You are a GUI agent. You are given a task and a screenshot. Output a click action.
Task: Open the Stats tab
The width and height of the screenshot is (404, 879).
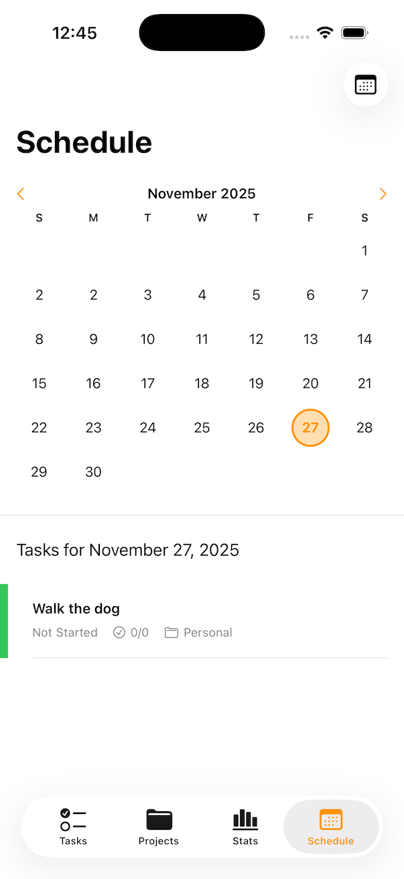pos(245,826)
